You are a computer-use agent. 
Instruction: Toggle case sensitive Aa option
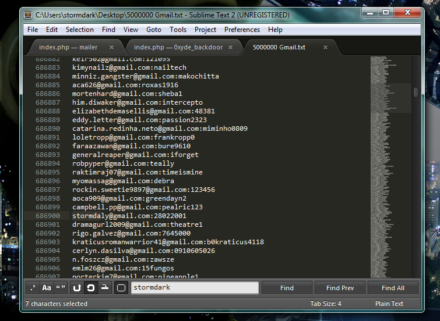(47, 288)
